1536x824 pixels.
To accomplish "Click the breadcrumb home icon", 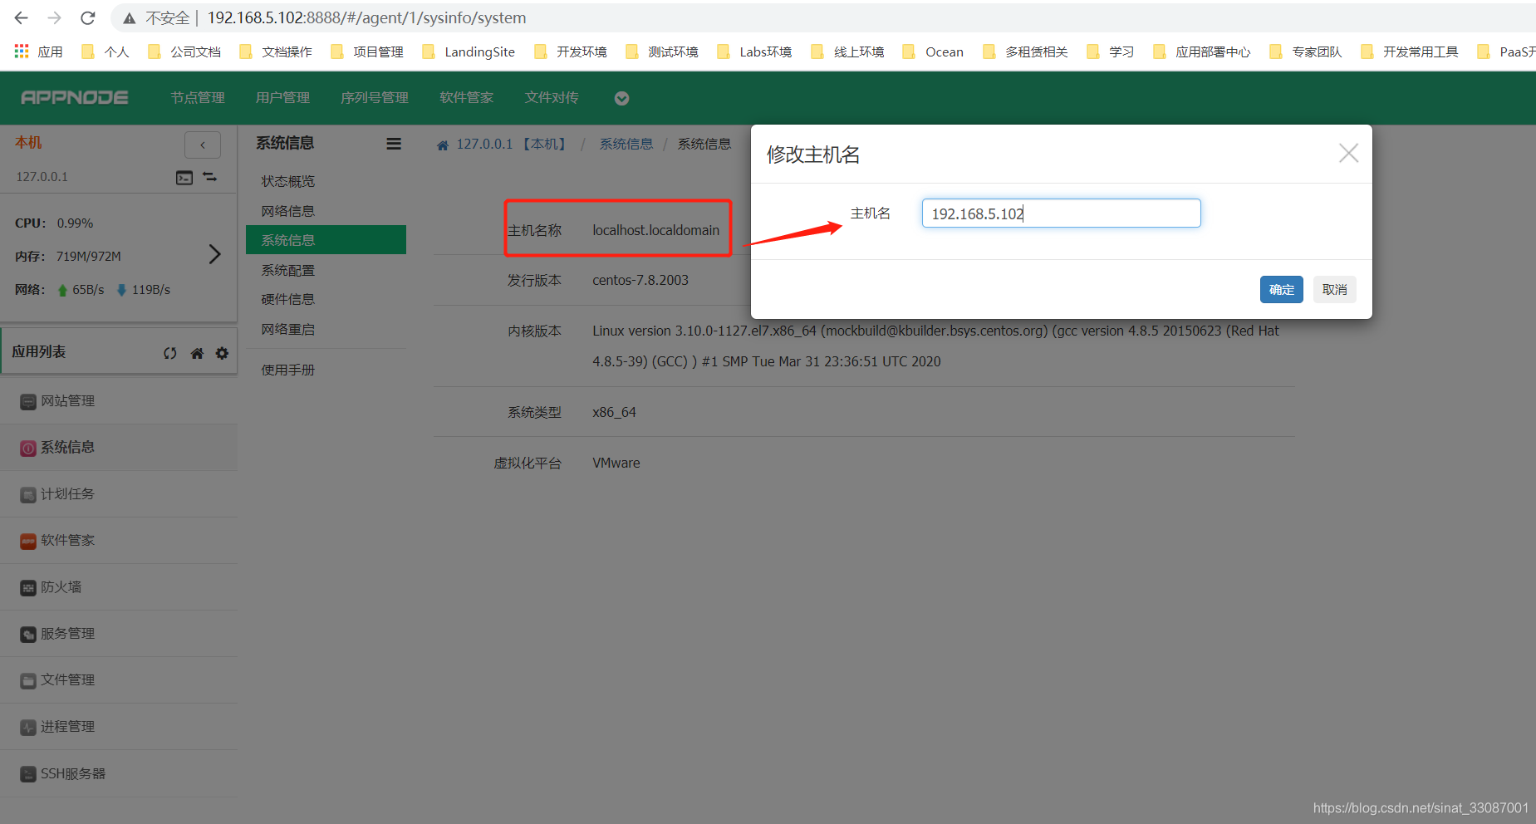I will pos(443,145).
